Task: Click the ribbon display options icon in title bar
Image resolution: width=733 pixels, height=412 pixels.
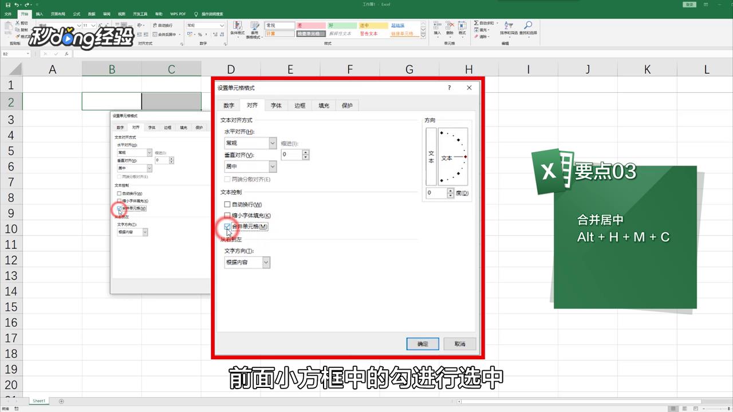Action: tap(705, 5)
